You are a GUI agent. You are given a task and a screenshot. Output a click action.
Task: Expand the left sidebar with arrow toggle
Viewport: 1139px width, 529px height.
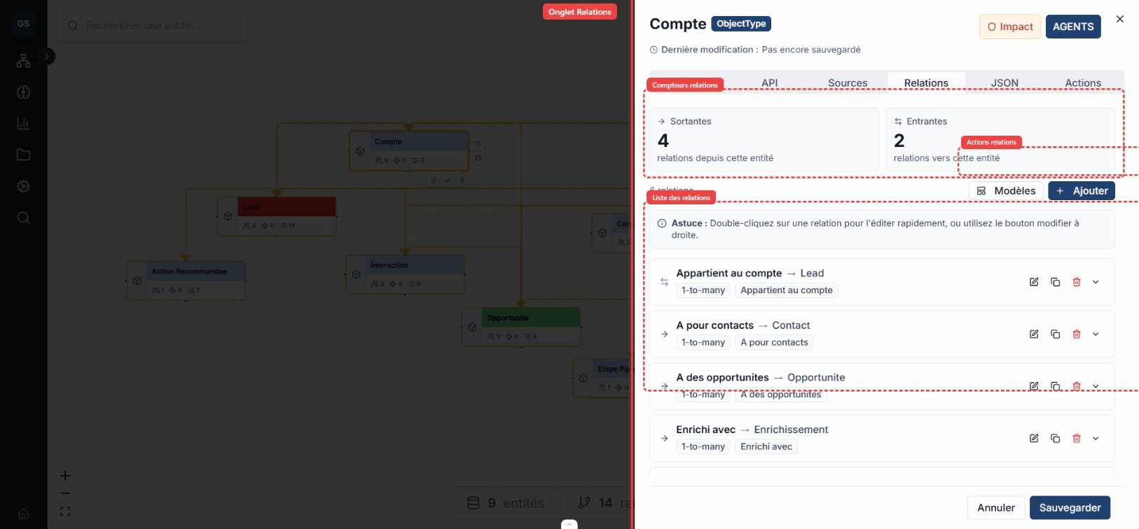point(47,56)
